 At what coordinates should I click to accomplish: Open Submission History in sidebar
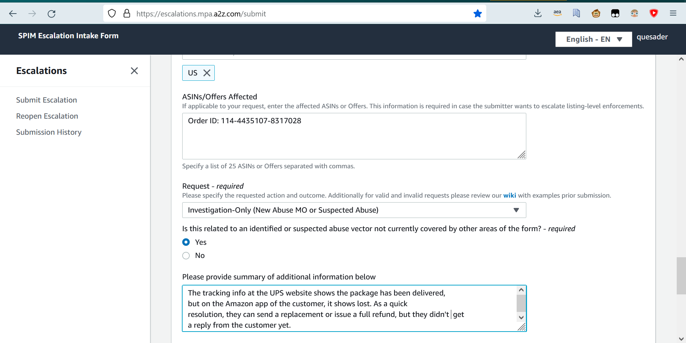click(49, 132)
